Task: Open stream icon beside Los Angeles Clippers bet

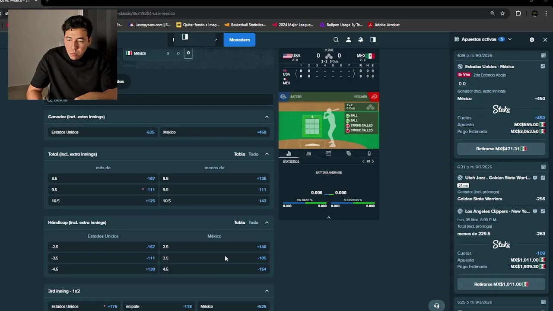Action: pos(535,211)
